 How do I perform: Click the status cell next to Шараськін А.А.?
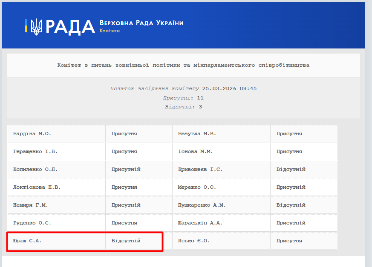[304, 223]
